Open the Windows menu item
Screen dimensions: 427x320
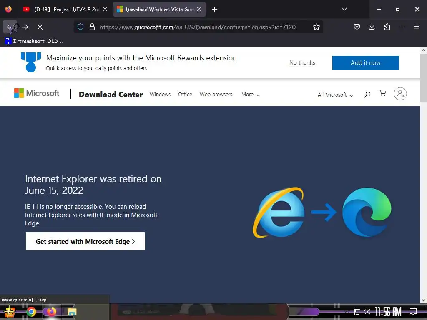(x=160, y=95)
